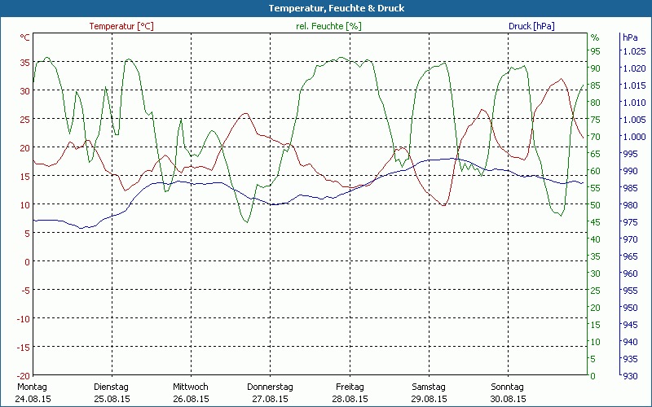Click the "Samstag" day label
This screenshot has width=652, height=407.
[429, 387]
